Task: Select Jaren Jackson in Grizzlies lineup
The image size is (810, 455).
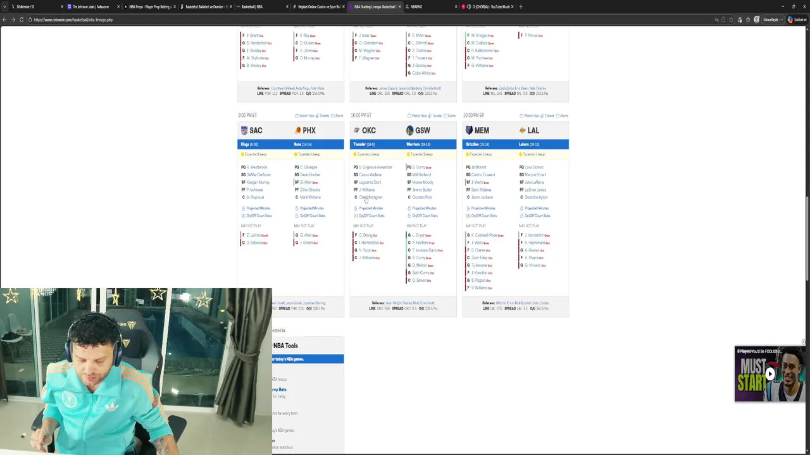Action: 482,197
